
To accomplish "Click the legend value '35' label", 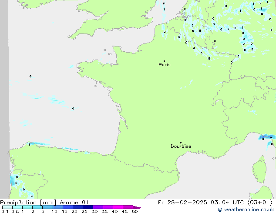I will click(x=104, y=211).
